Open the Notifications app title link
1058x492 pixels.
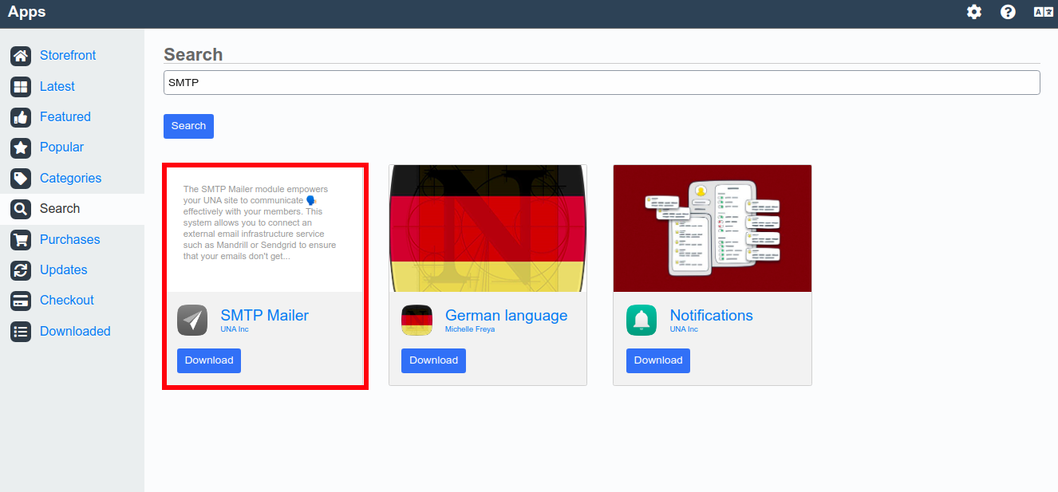(x=711, y=315)
